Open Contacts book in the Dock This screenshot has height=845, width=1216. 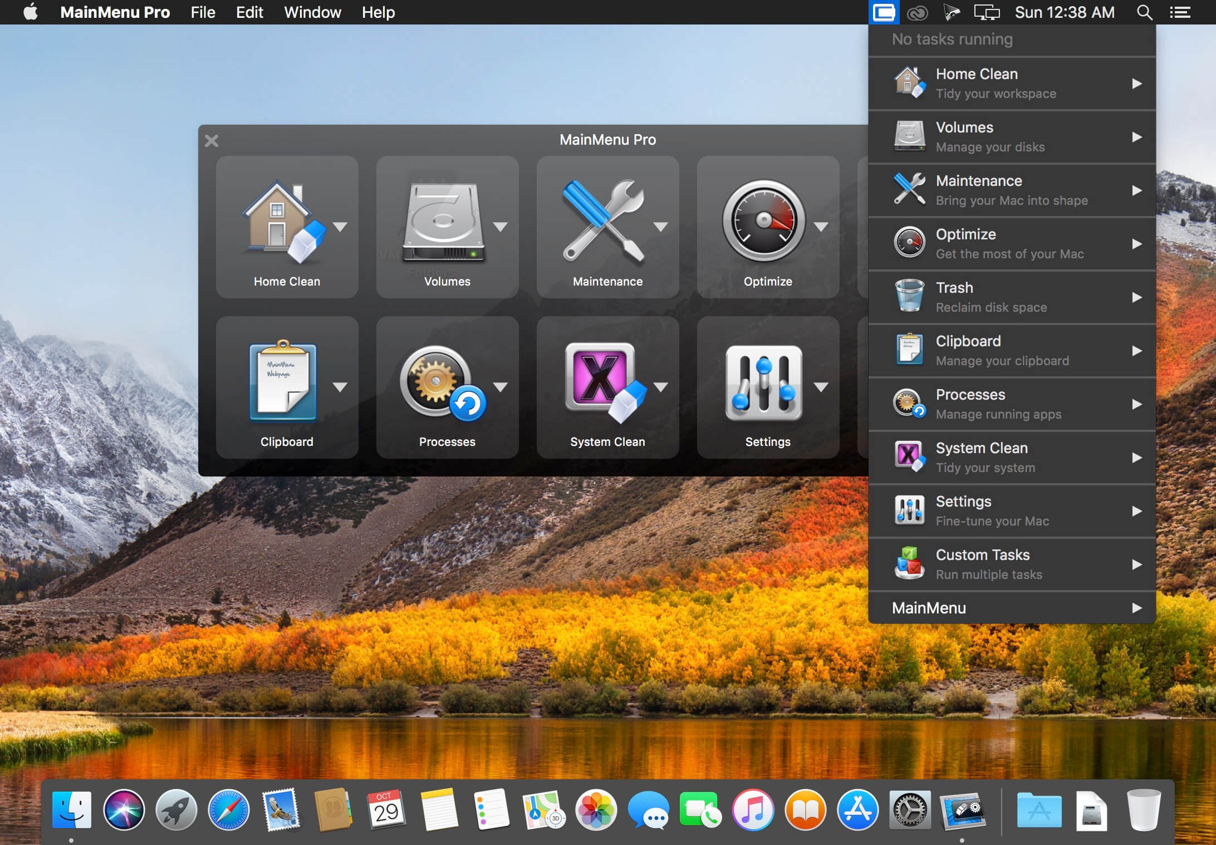tap(333, 809)
